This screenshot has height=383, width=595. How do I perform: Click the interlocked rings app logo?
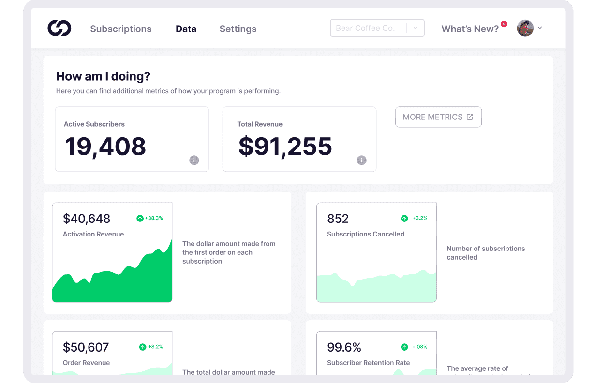[59, 28]
